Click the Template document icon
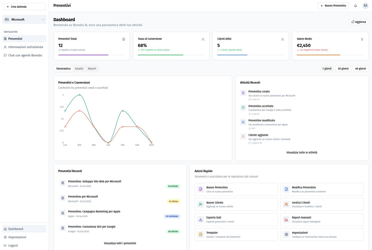Image resolution: width=372 pixels, height=250 pixels. click(x=200, y=235)
